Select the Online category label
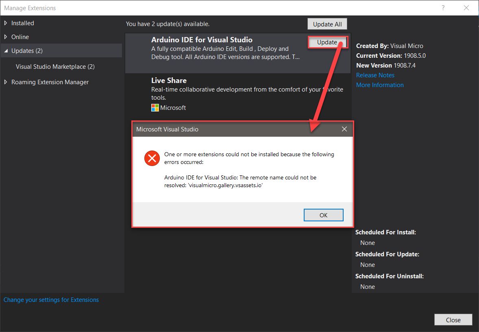 click(20, 37)
